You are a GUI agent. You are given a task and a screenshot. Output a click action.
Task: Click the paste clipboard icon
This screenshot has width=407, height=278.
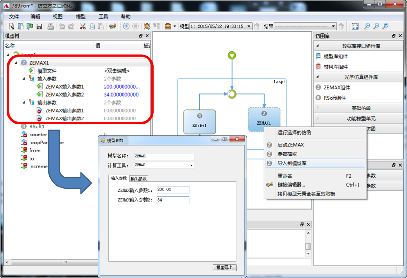click(101, 26)
